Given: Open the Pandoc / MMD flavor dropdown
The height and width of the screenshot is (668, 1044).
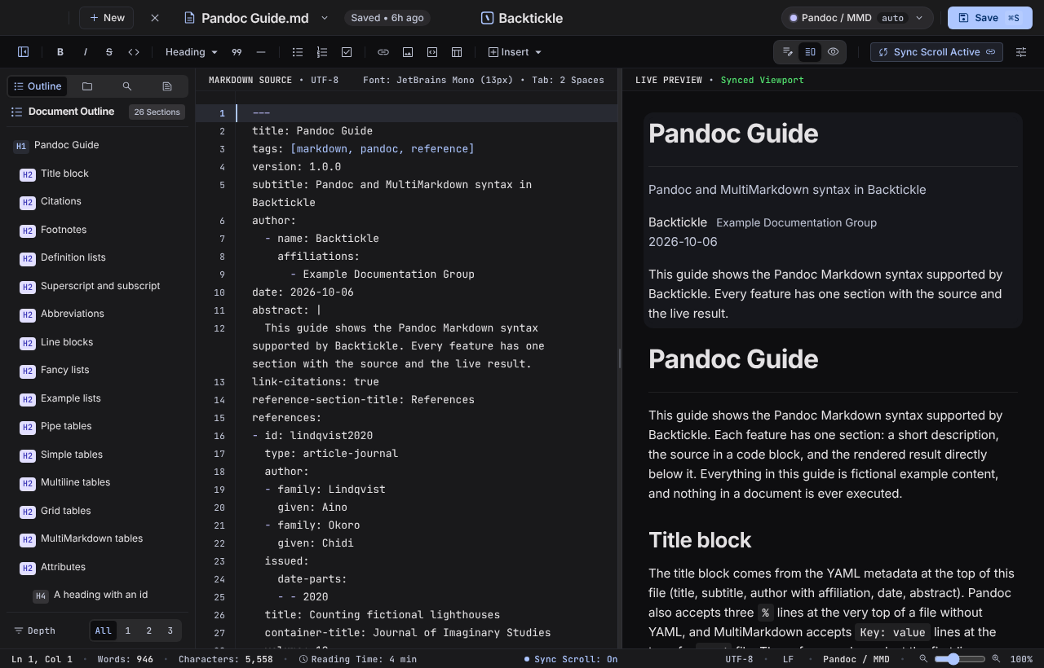Looking at the screenshot, I should (x=857, y=18).
